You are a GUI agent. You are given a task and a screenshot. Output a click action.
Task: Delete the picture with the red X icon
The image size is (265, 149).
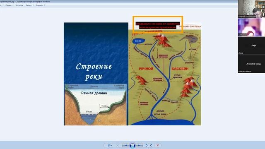pyautogui.click(x=158, y=145)
